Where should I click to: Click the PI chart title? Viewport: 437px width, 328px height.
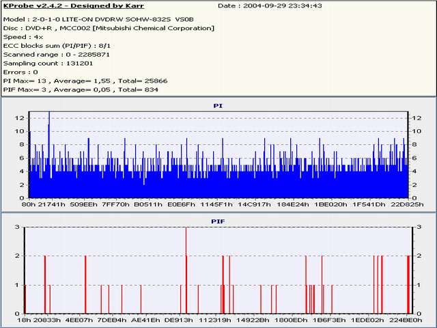point(218,107)
